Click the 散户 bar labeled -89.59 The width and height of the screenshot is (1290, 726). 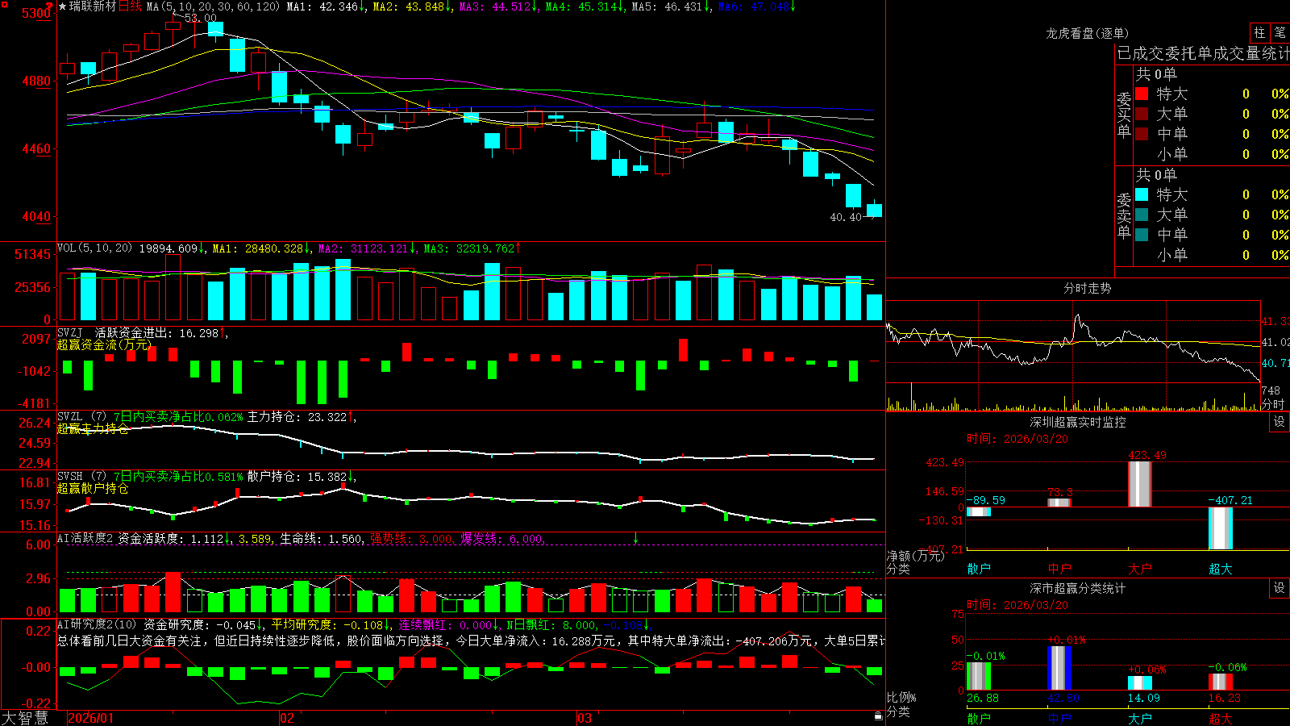click(x=978, y=511)
